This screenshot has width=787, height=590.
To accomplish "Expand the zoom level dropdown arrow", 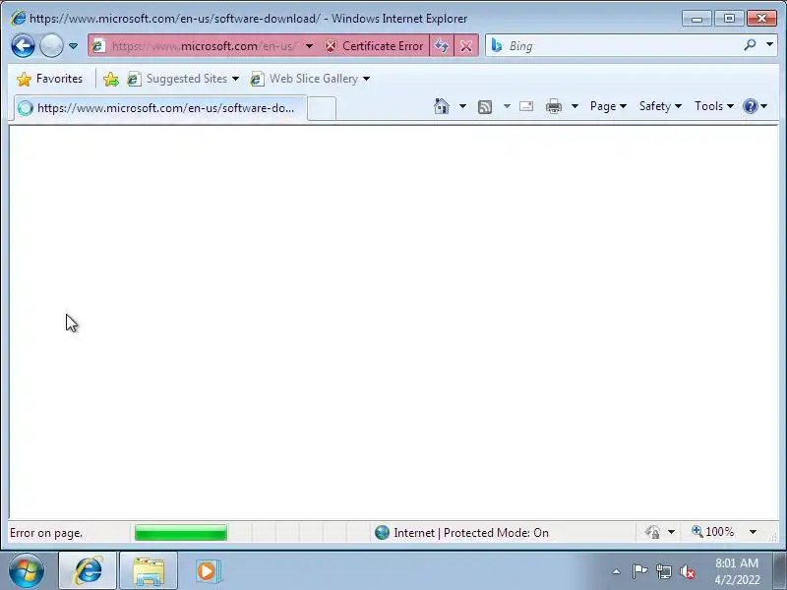I will (x=753, y=532).
